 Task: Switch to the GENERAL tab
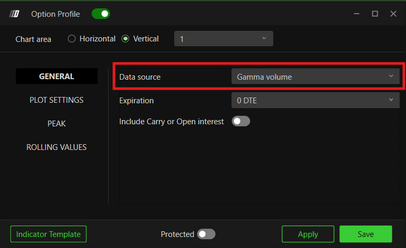tap(57, 77)
